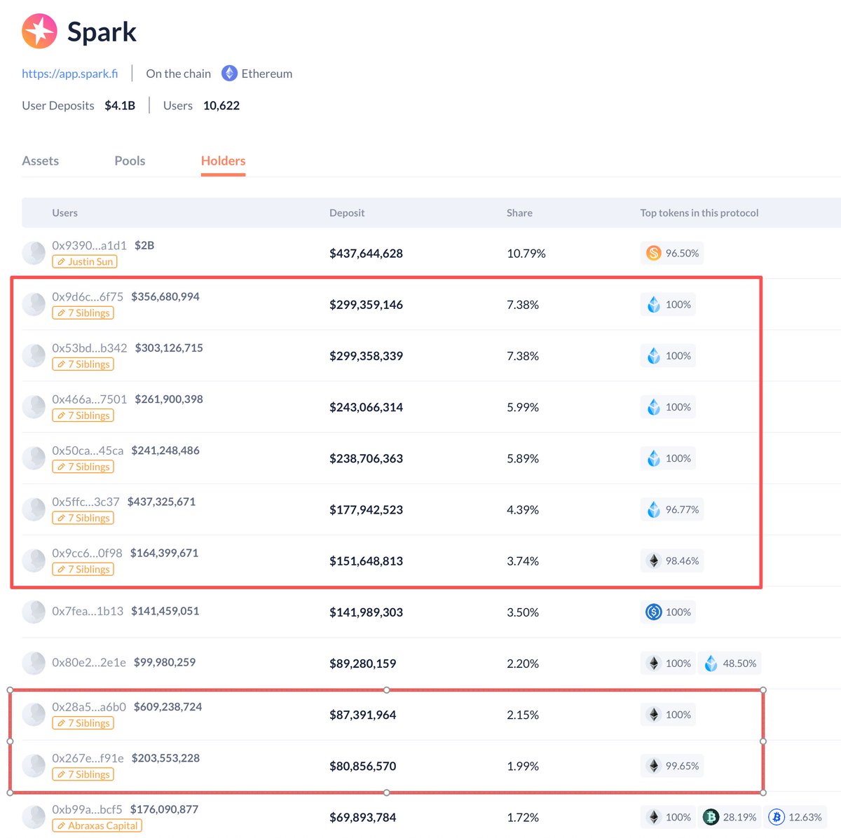This screenshot has height=838, width=841.
Task: Click 7 Siblings tag under 0x50ca...45ca
Action: (83, 466)
